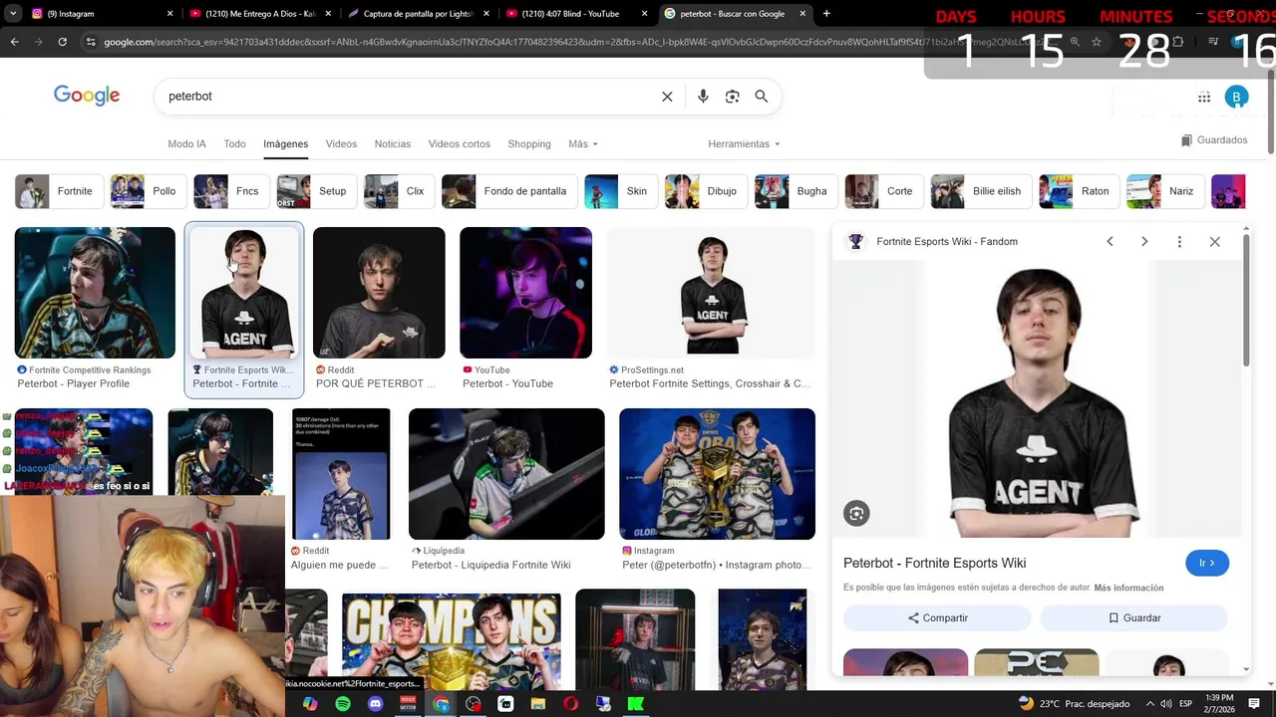Filter images by the Dibujo chip

[x=707, y=191]
